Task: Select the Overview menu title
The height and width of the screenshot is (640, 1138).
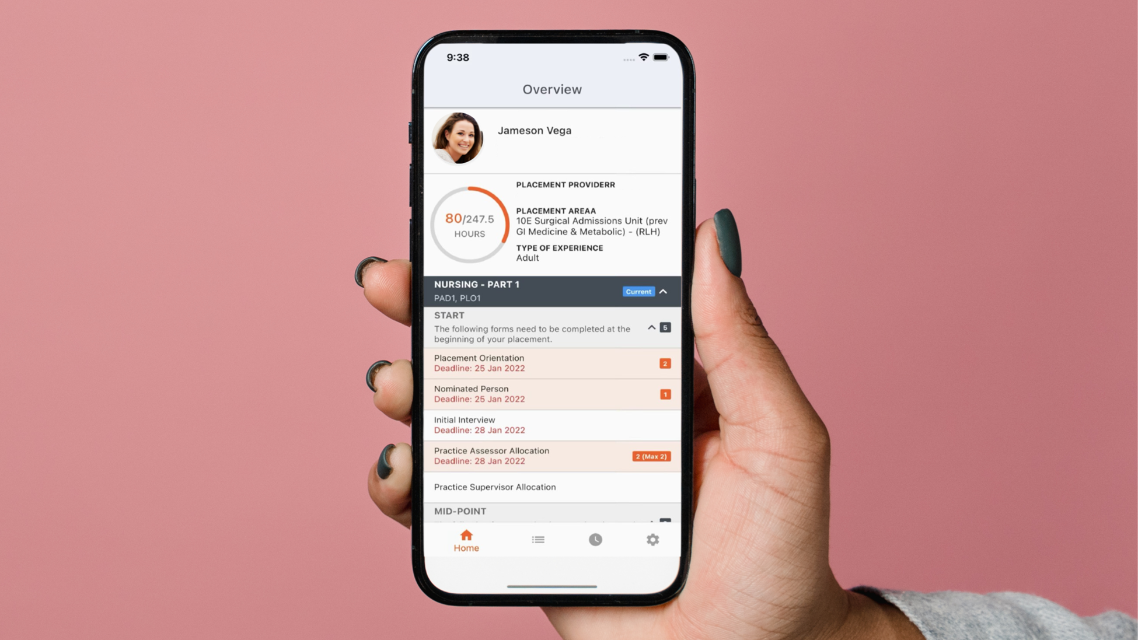Action: (552, 89)
